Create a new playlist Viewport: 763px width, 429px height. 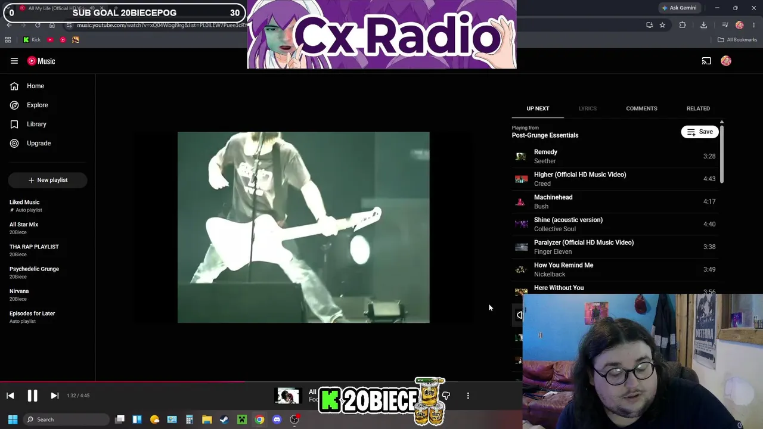click(x=48, y=180)
